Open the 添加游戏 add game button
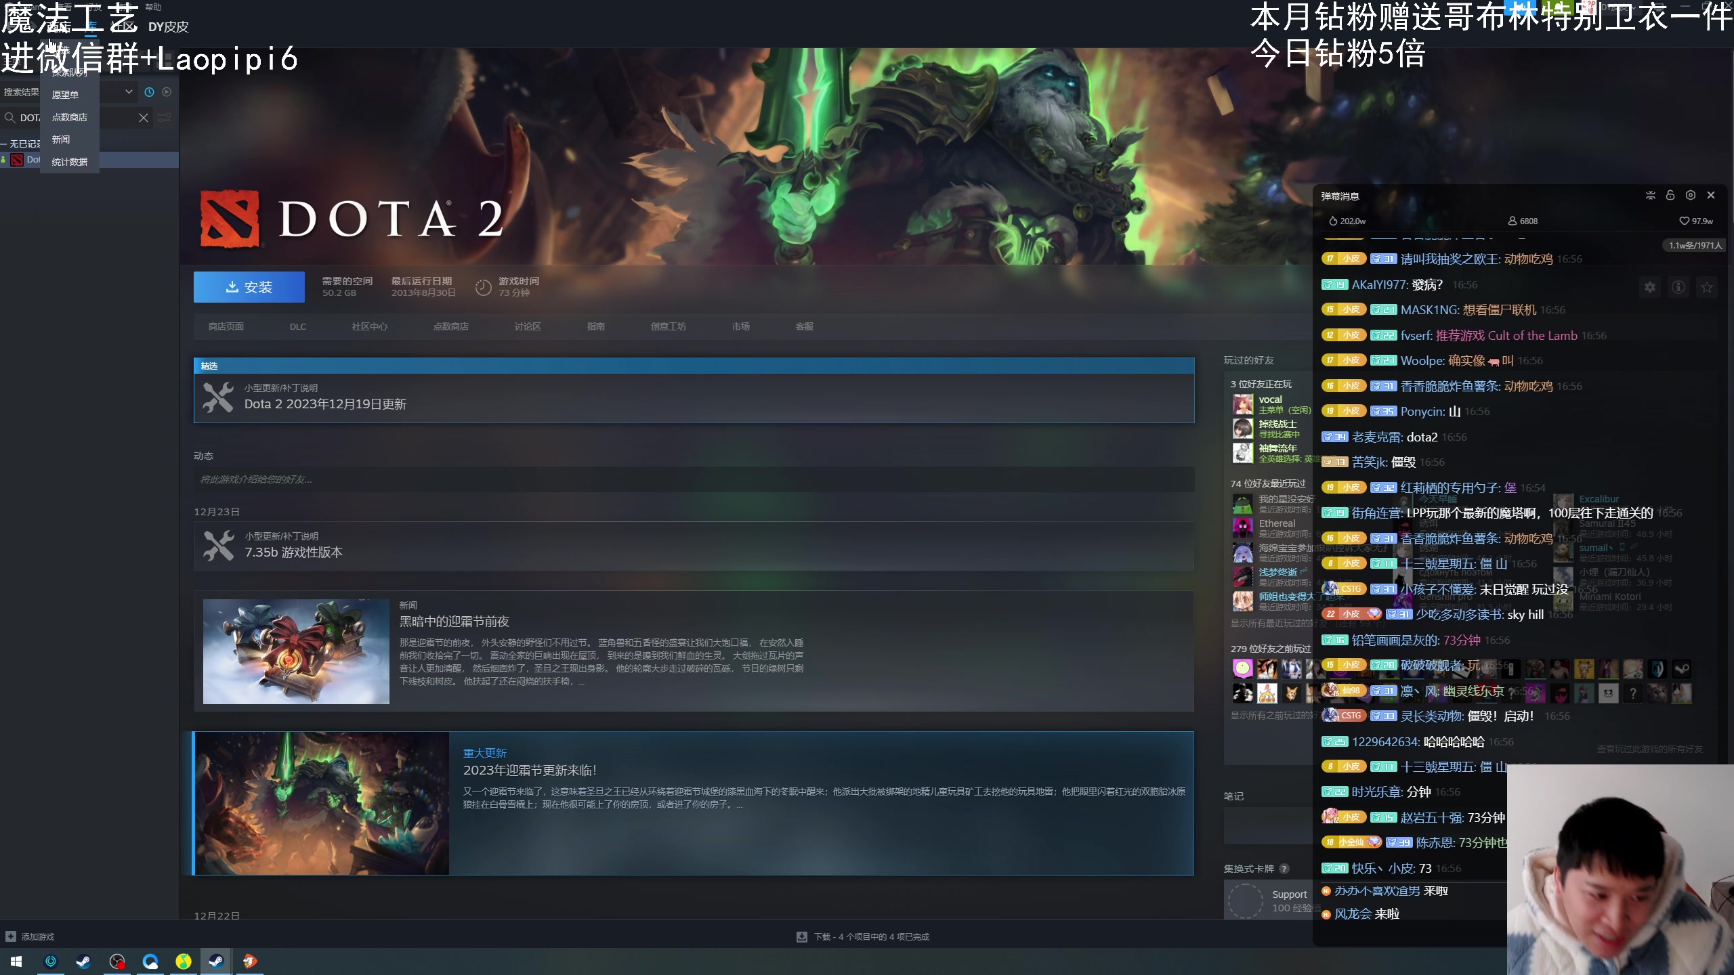This screenshot has width=1734, height=975. pos(30,937)
